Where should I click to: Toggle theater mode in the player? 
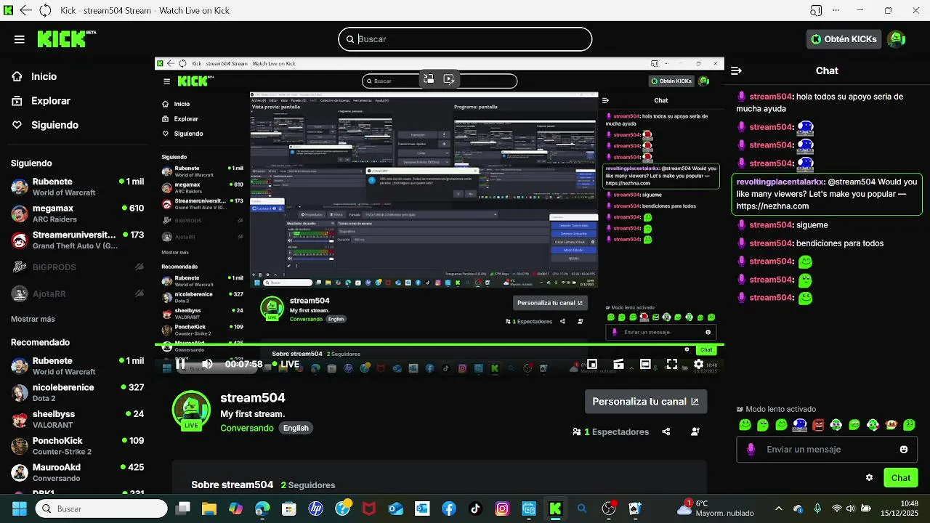point(645,364)
